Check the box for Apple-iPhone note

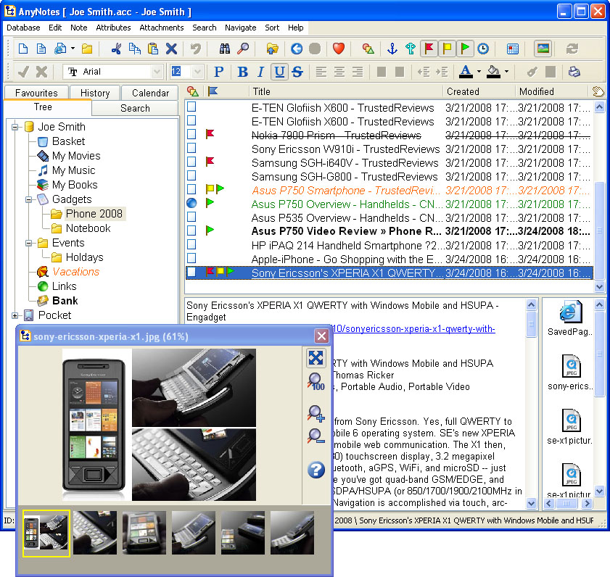click(192, 259)
